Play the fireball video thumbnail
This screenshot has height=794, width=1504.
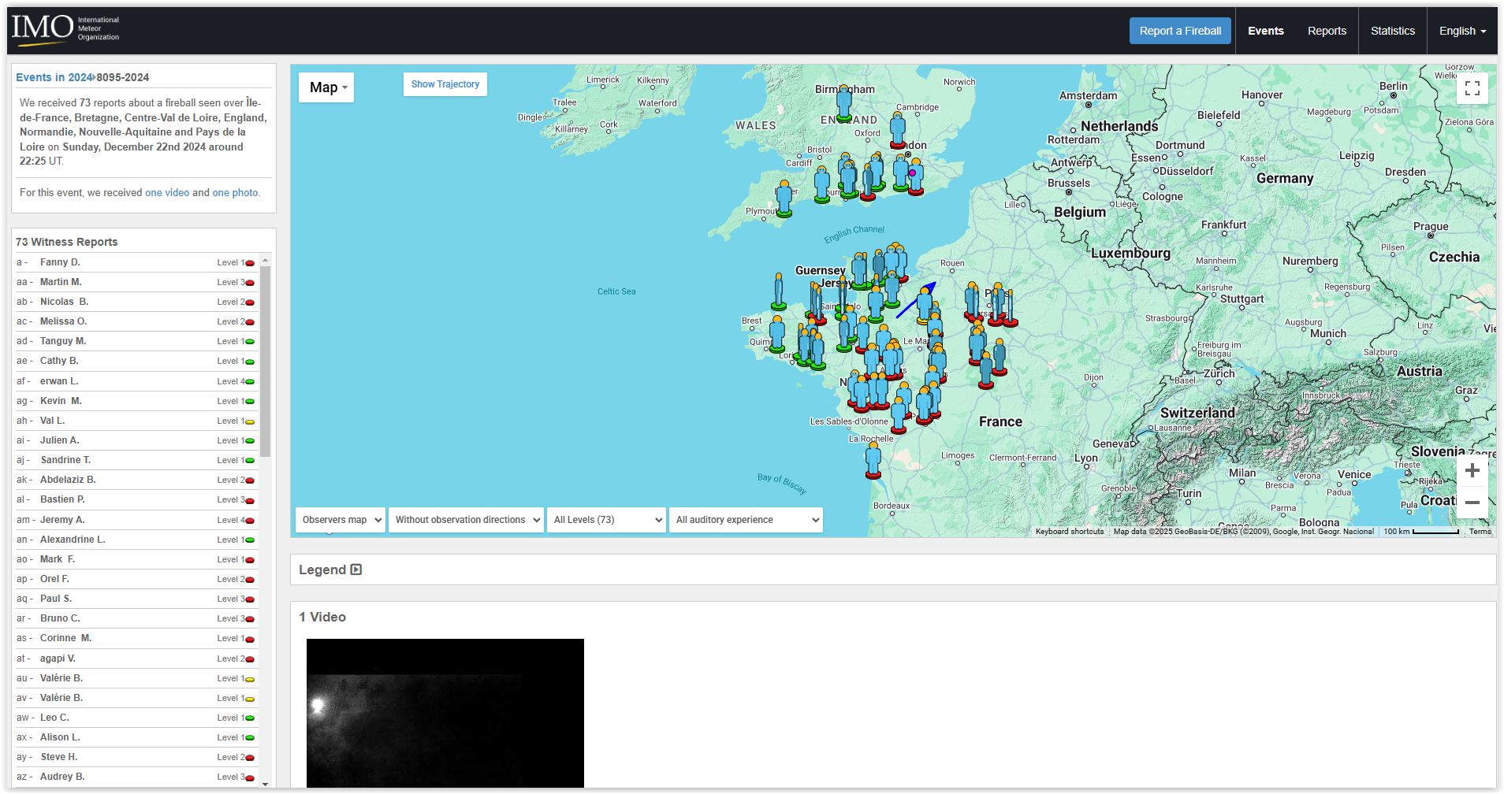[x=445, y=712]
